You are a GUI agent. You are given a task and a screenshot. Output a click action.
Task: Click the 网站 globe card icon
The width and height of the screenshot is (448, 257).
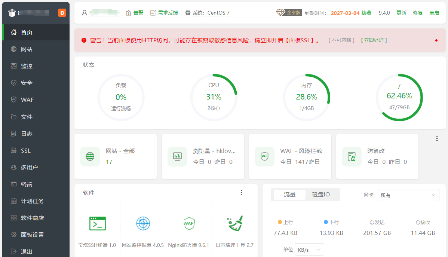90,156
